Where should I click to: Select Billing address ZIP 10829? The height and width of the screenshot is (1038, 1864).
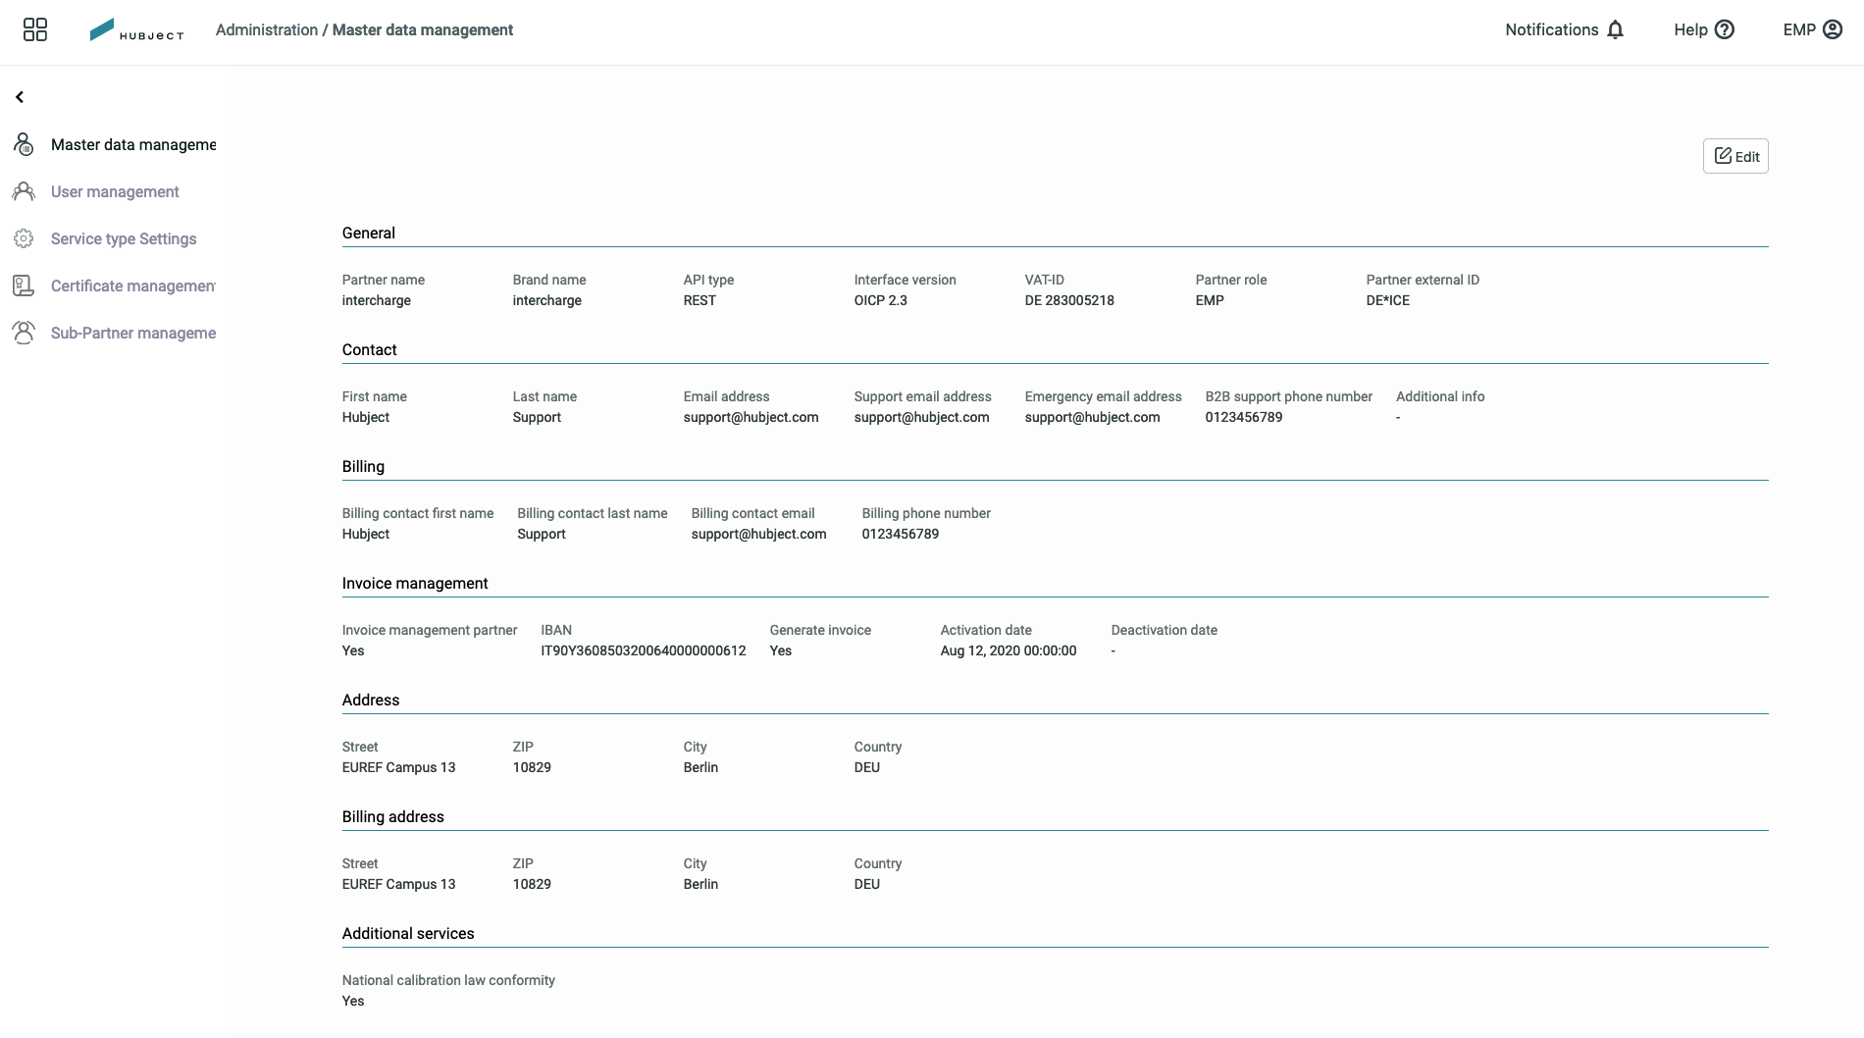[x=532, y=884]
